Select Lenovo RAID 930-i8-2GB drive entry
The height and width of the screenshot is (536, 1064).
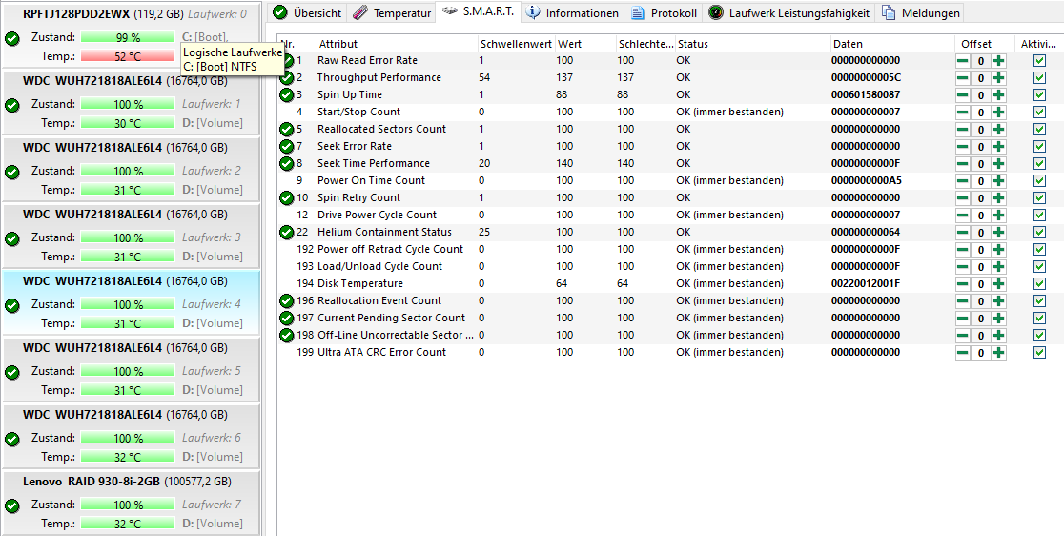[127, 482]
